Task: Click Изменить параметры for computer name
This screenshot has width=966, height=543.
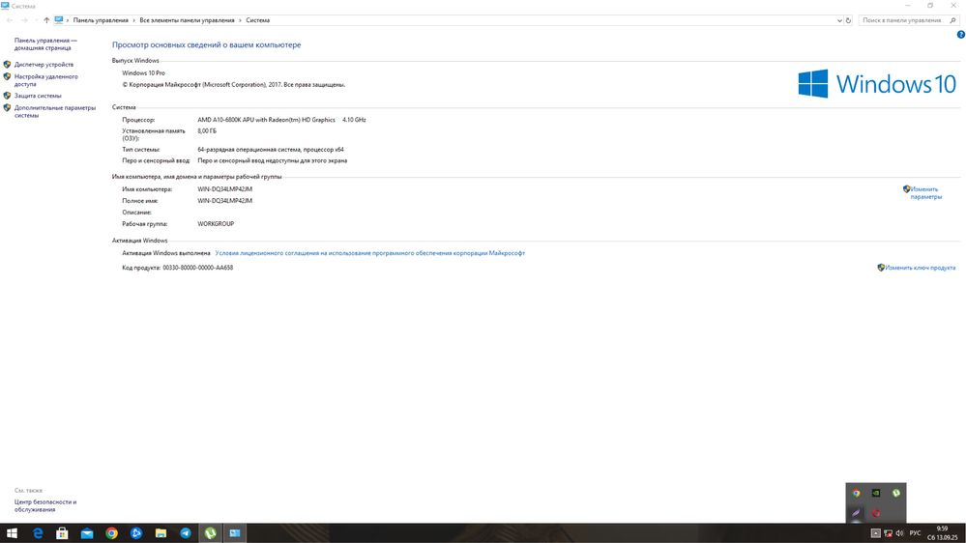Action: 926,192
